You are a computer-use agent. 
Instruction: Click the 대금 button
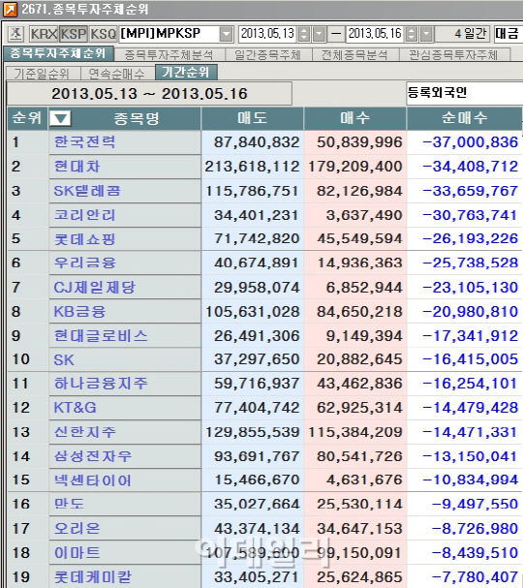[508, 34]
